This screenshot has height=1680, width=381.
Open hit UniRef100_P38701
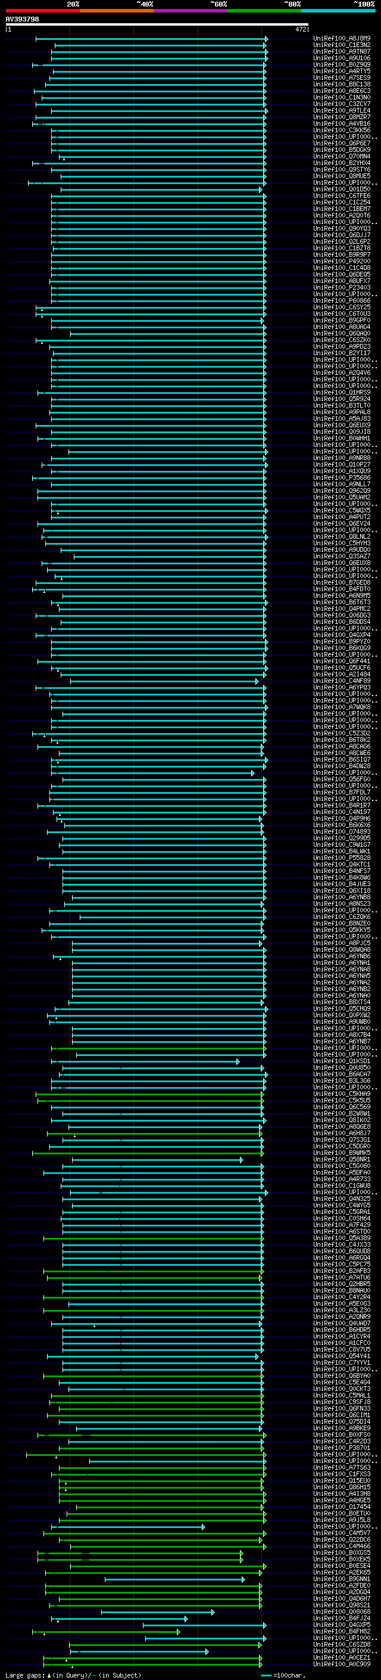(342, 1448)
